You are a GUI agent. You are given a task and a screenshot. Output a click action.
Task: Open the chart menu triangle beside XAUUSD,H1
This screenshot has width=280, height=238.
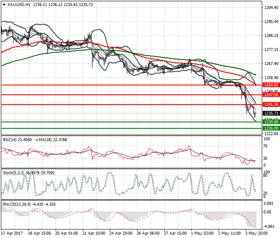click(x=4, y=5)
